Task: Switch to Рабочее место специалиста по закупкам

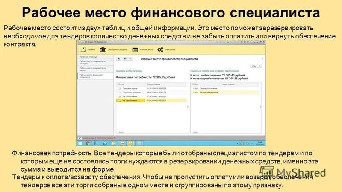Action: [95, 69]
